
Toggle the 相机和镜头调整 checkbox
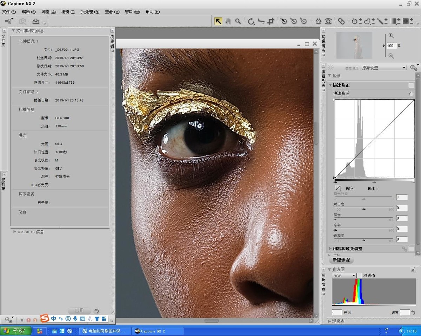click(x=411, y=248)
